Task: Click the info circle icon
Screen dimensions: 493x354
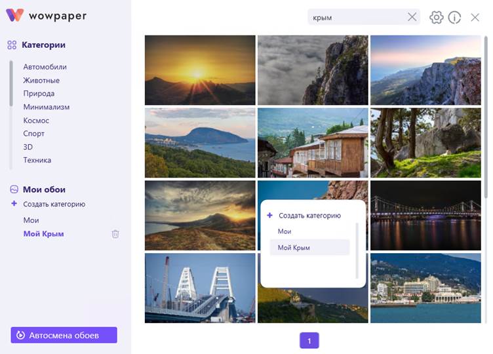Action: pyautogui.click(x=454, y=18)
